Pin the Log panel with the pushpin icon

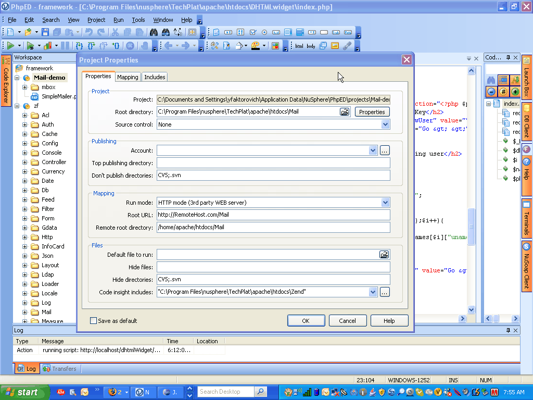point(508,330)
